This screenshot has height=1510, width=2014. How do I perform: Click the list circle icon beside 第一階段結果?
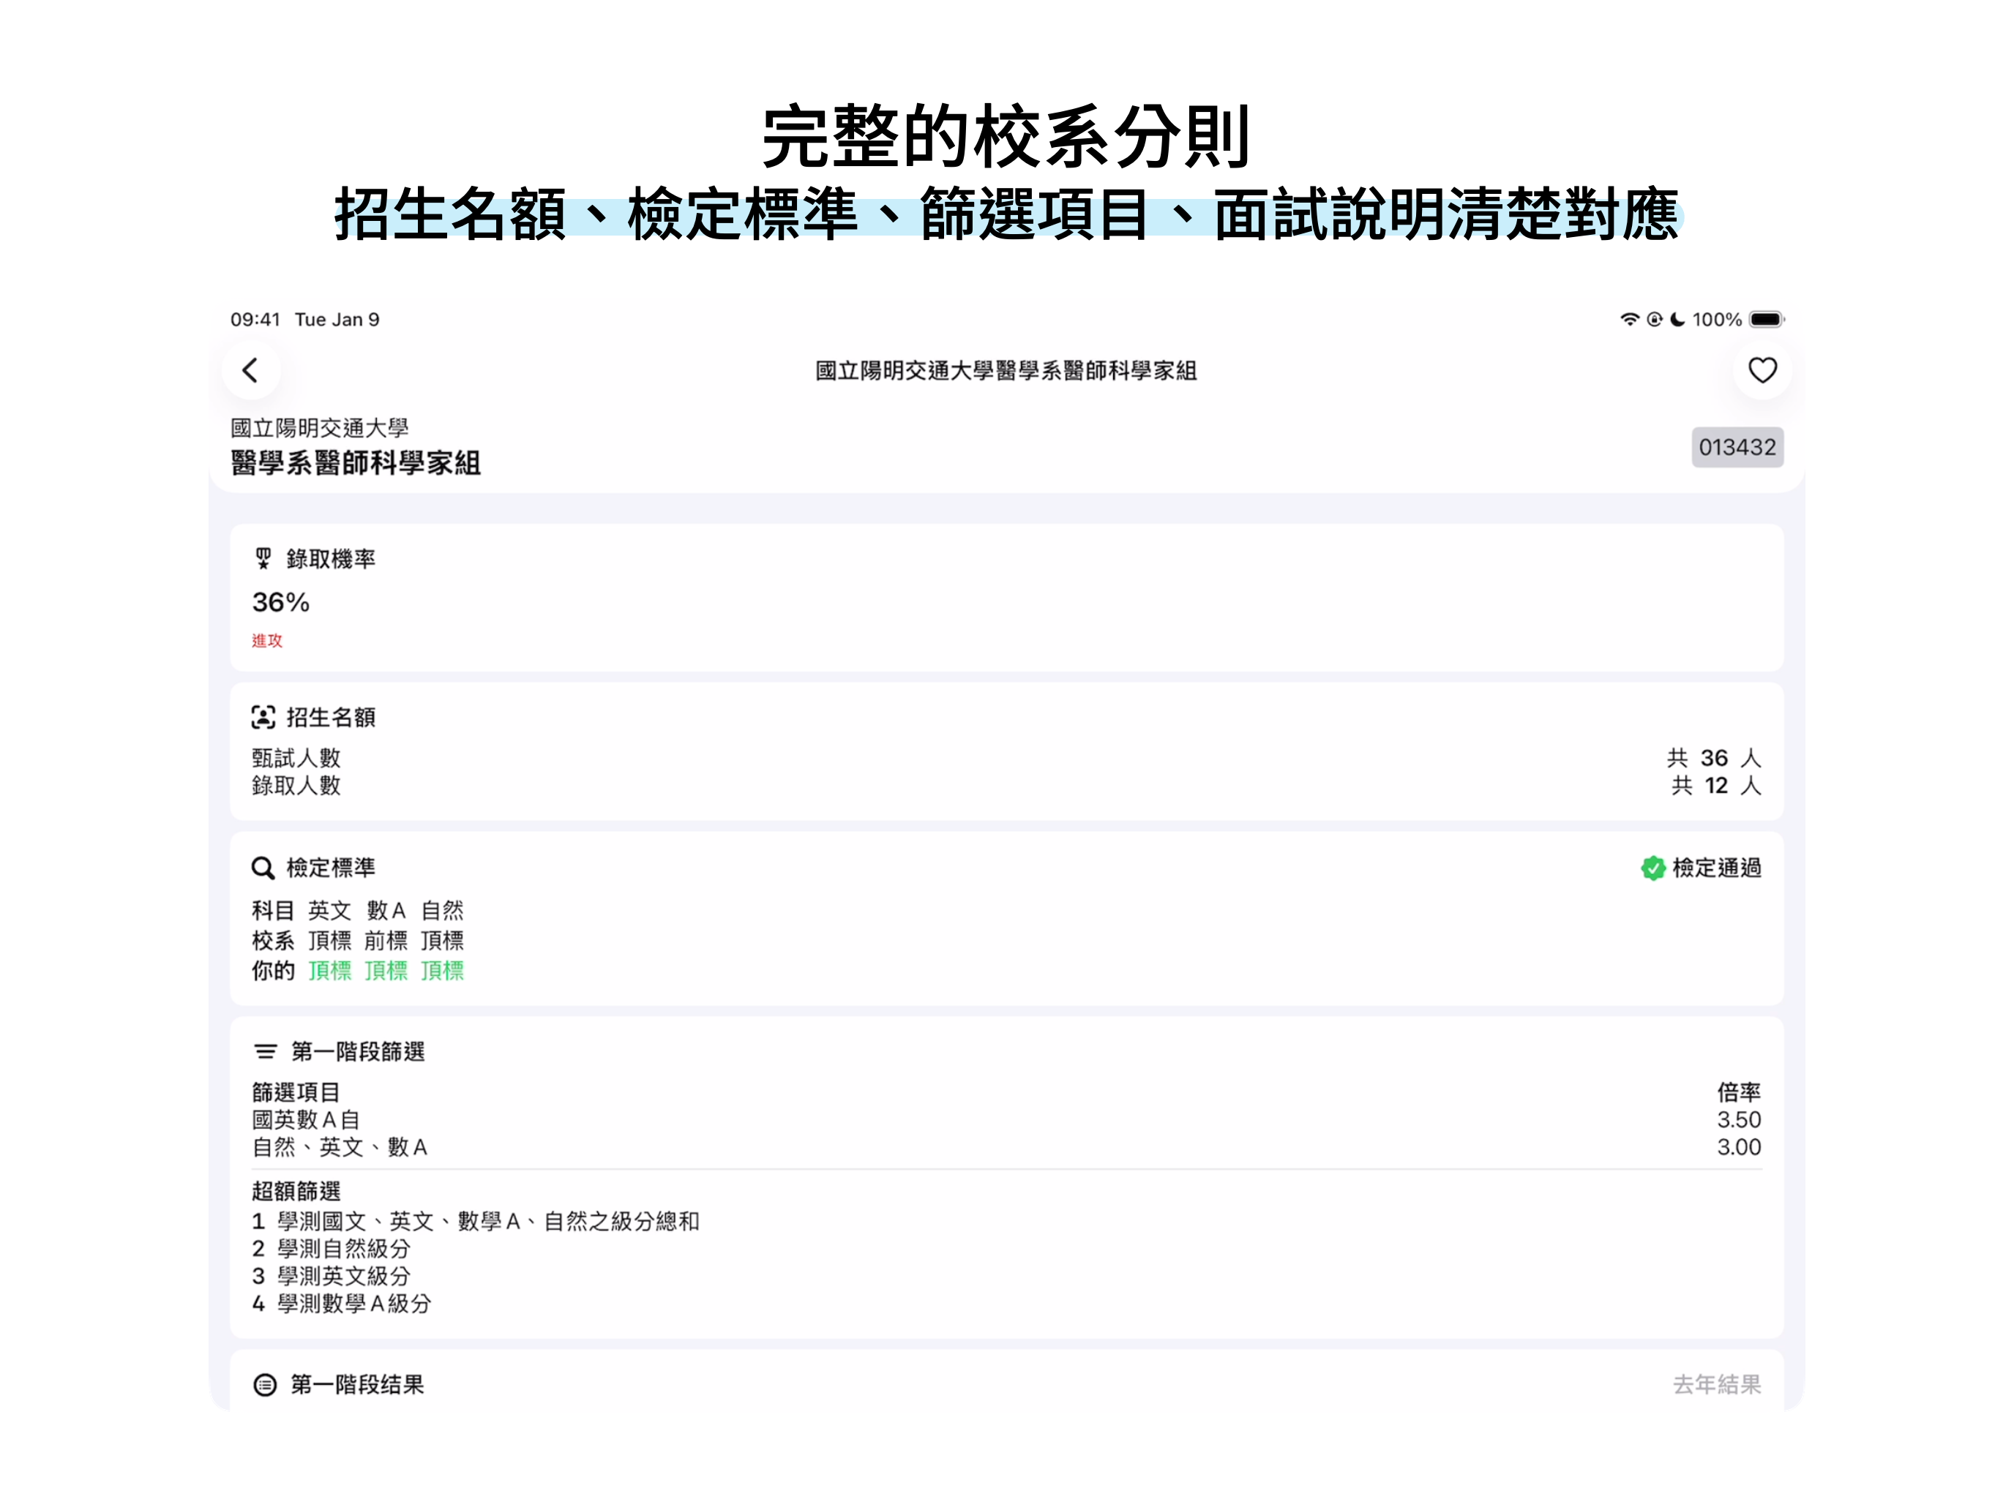coord(265,1384)
